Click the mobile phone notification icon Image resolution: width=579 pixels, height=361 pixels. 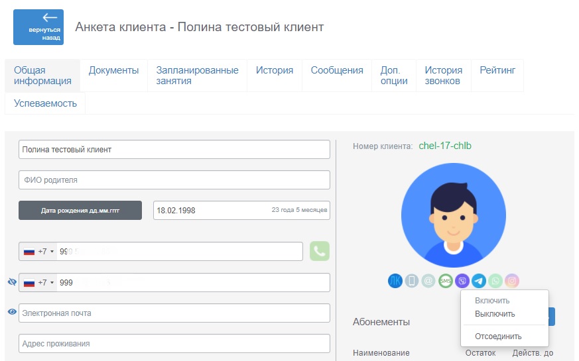pos(411,281)
